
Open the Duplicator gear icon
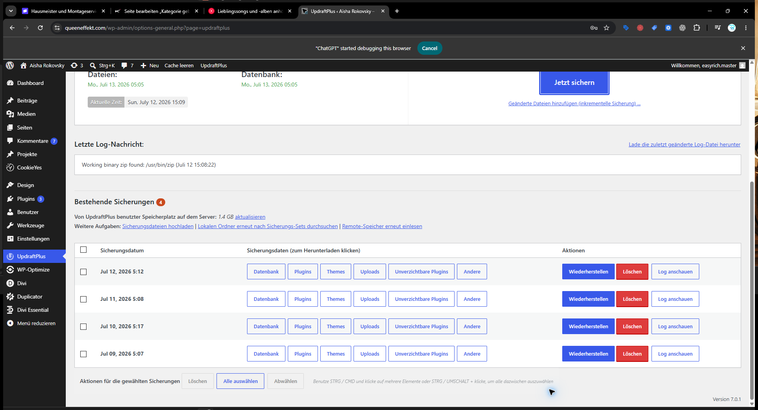(x=10, y=297)
